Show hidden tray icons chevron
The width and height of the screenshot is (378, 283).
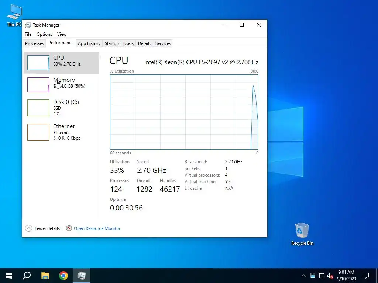(x=304, y=276)
